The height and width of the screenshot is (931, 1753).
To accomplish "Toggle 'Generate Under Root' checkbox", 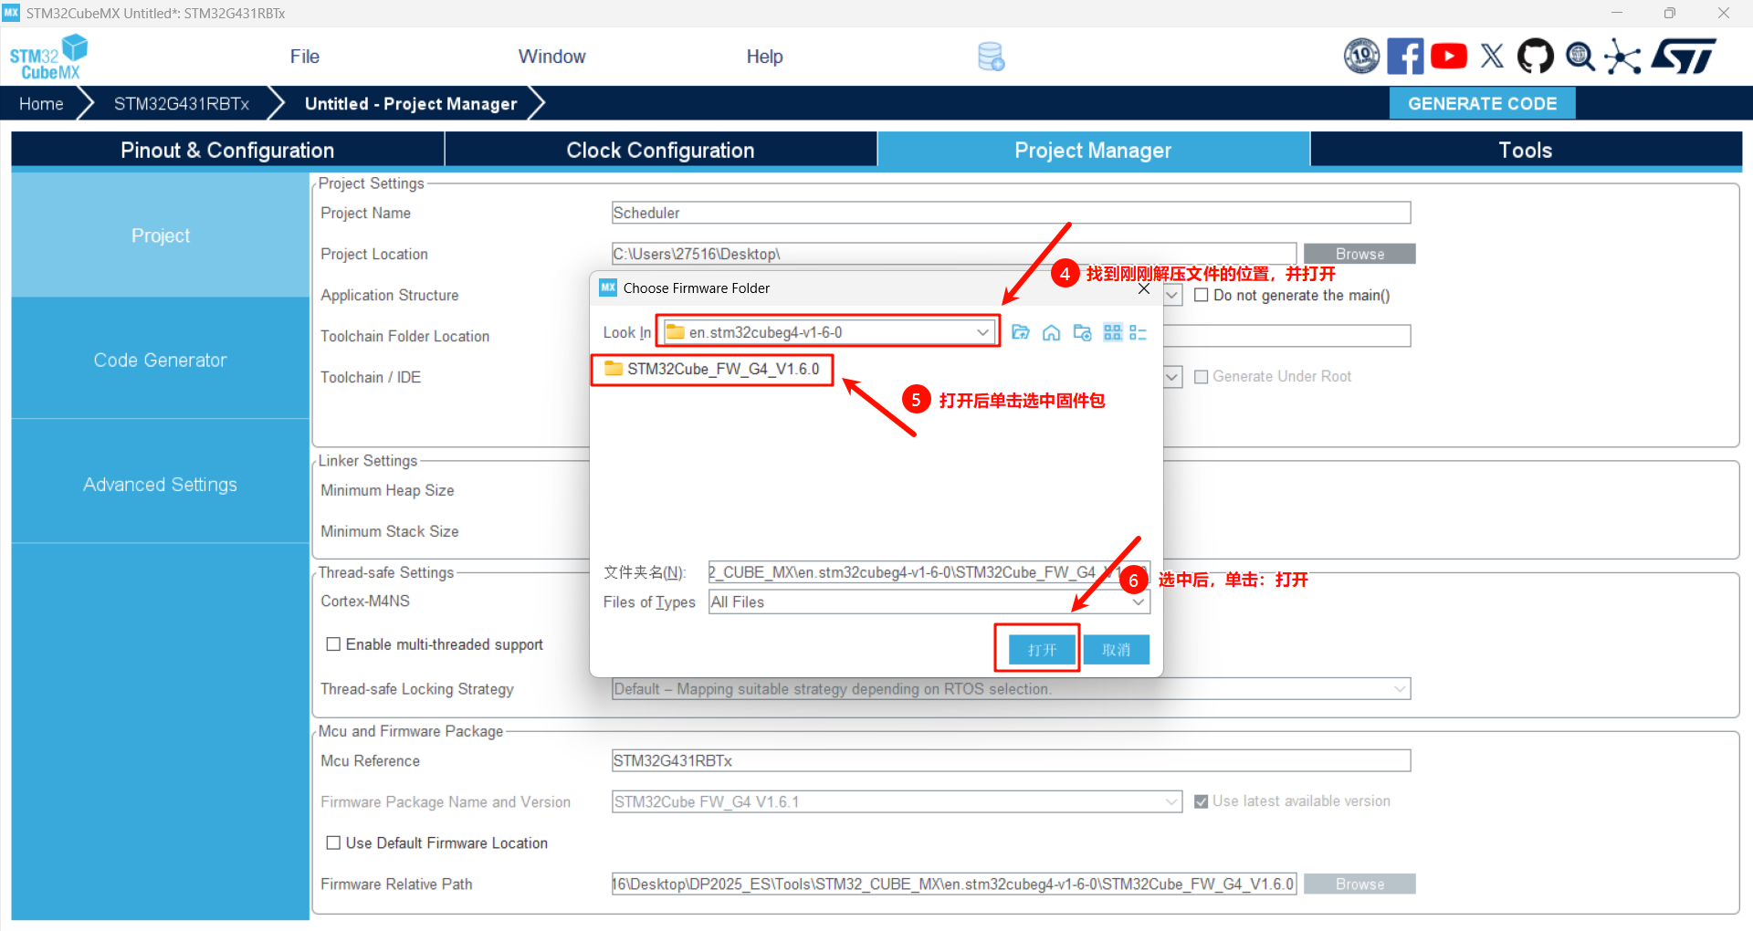I will [1202, 377].
